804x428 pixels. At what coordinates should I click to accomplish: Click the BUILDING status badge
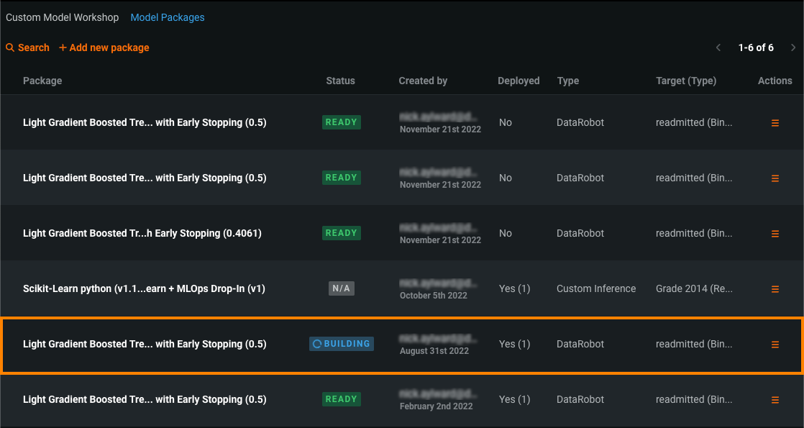(x=342, y=344)
